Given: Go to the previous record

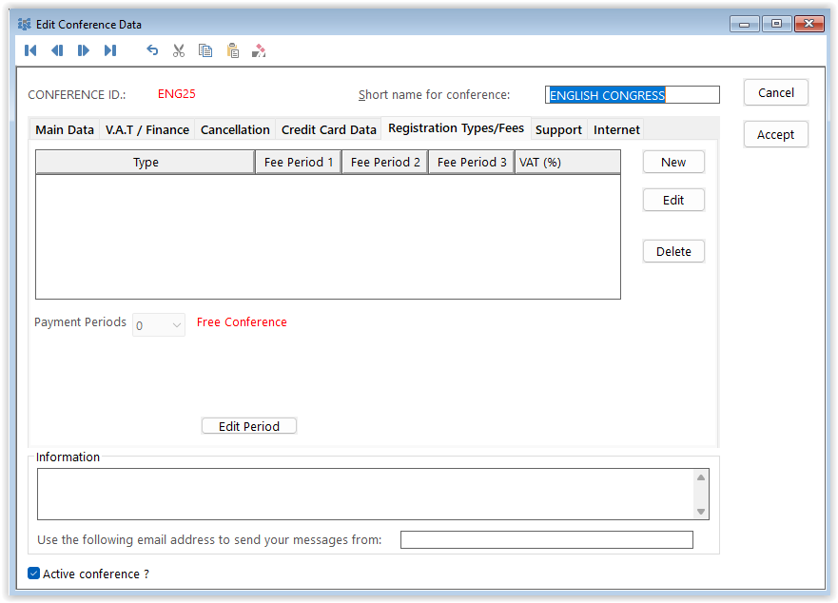Looking at the screenshot, I should 57,50.
